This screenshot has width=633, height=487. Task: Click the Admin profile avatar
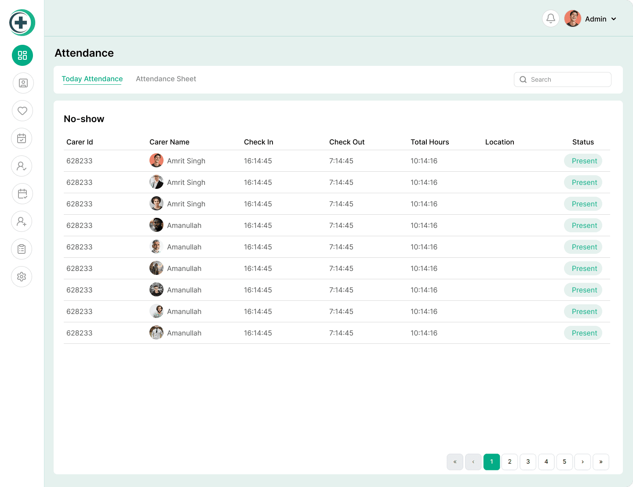coord(573,18)
